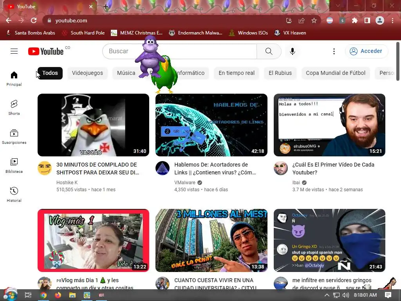This screenshot has height=301, width=401.
Task: Open Shorts in the sidebar
Action: tap(14, 107)
